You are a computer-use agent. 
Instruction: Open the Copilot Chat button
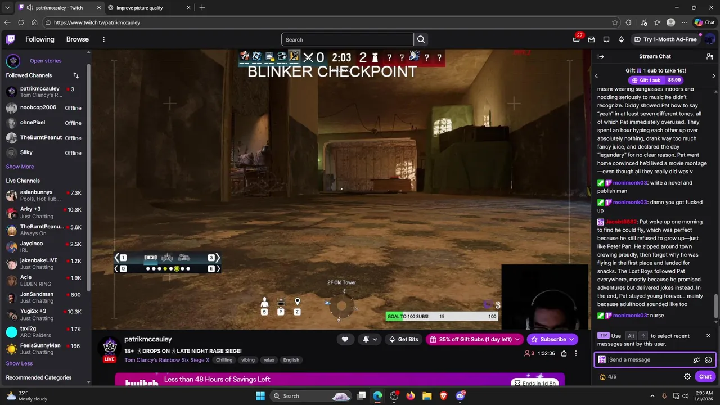[704, 22]
